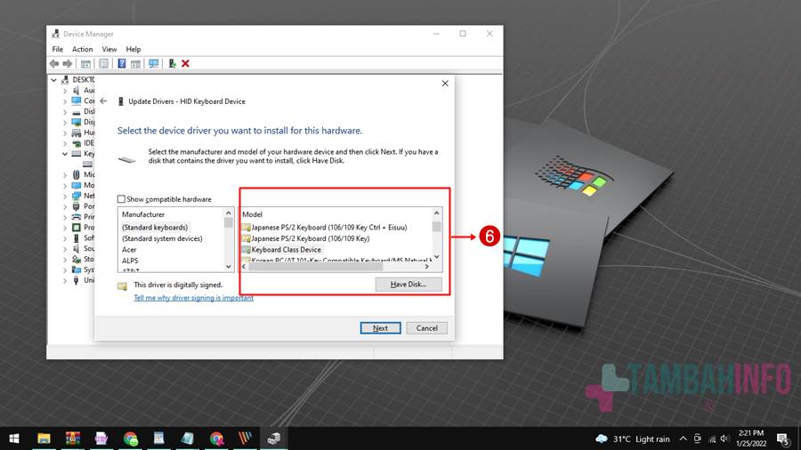801x450 pixels.
Task: Collapse the DESKTOP root node
Action: [x=54, y=79]
